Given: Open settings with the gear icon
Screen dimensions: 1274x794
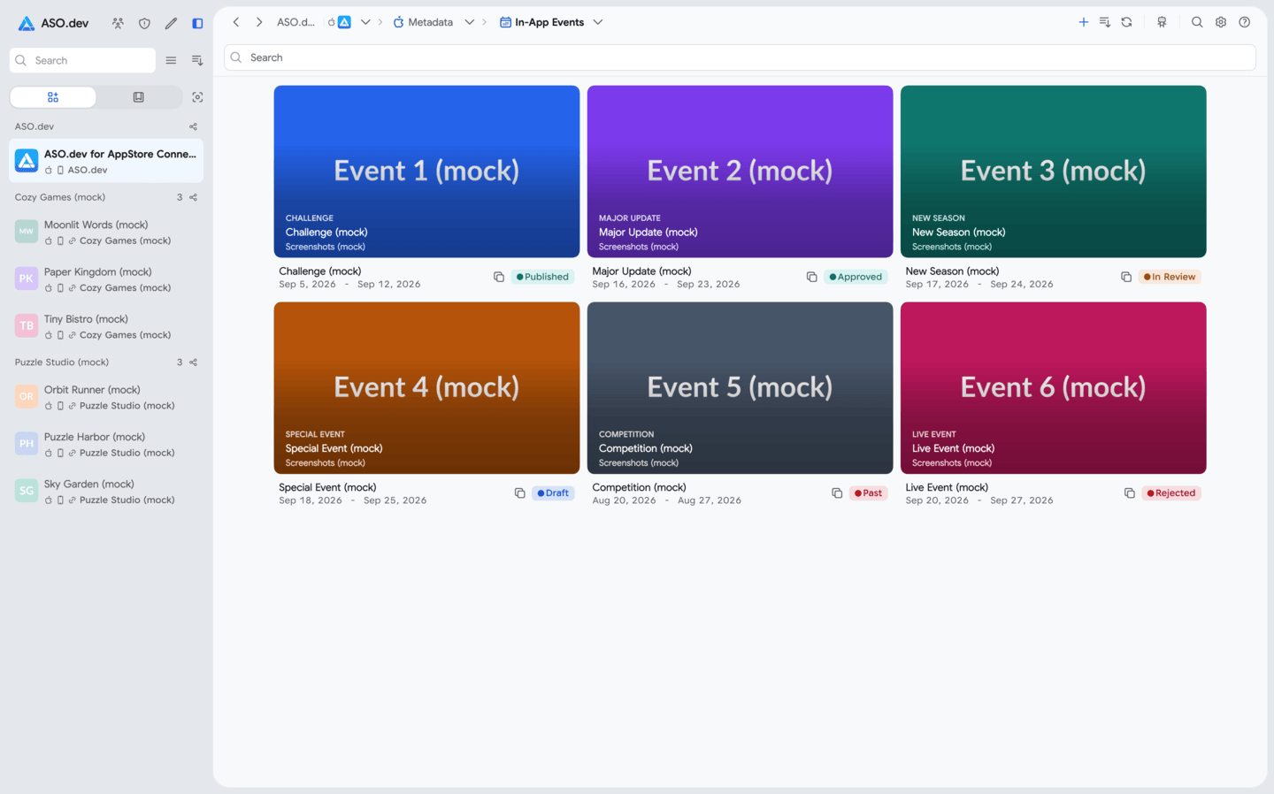Looking at the screenshot, I should click(x=1221, y=22).
